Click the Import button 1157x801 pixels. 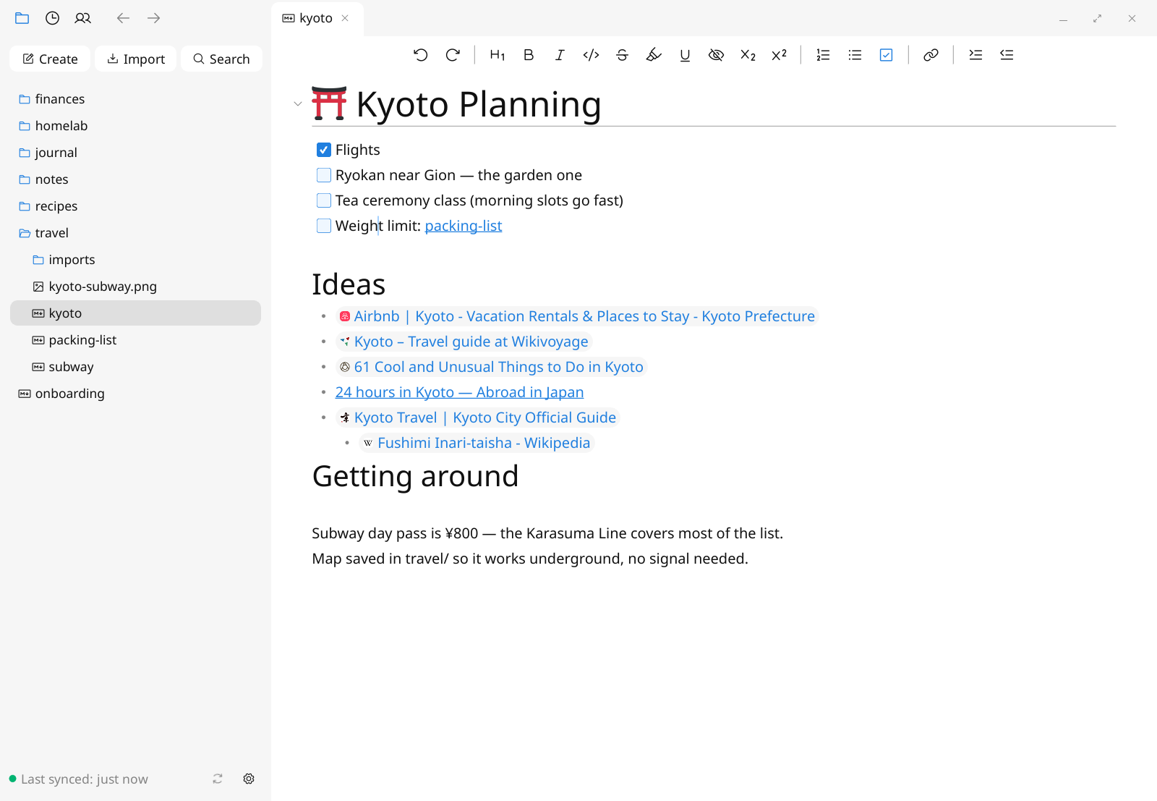coord(136,59)
